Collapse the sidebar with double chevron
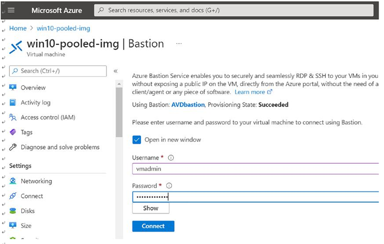This screenshot has width=384, height=244. point(116,71)
